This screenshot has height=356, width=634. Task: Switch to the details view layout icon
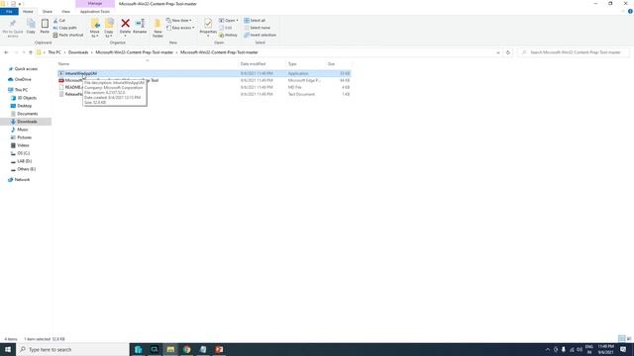pyautogui.click(x=621, y=338)
